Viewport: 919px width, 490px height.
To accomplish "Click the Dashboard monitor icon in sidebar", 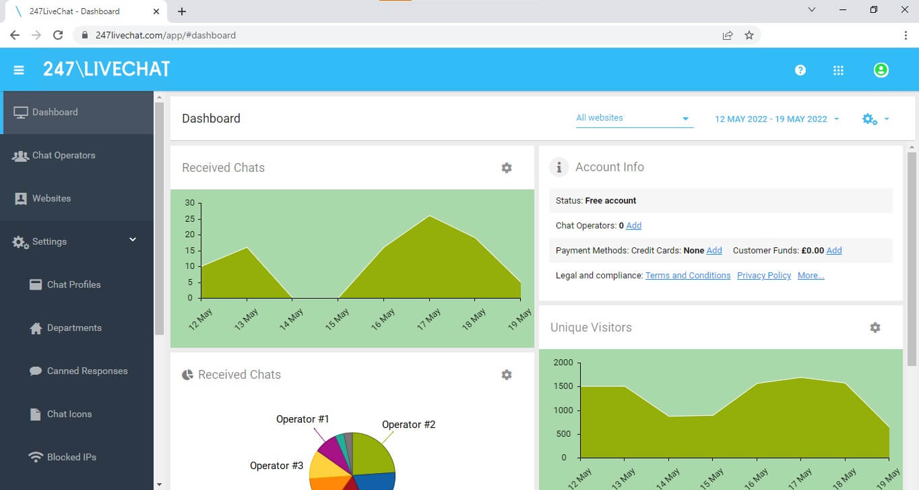I will point(21,112).
